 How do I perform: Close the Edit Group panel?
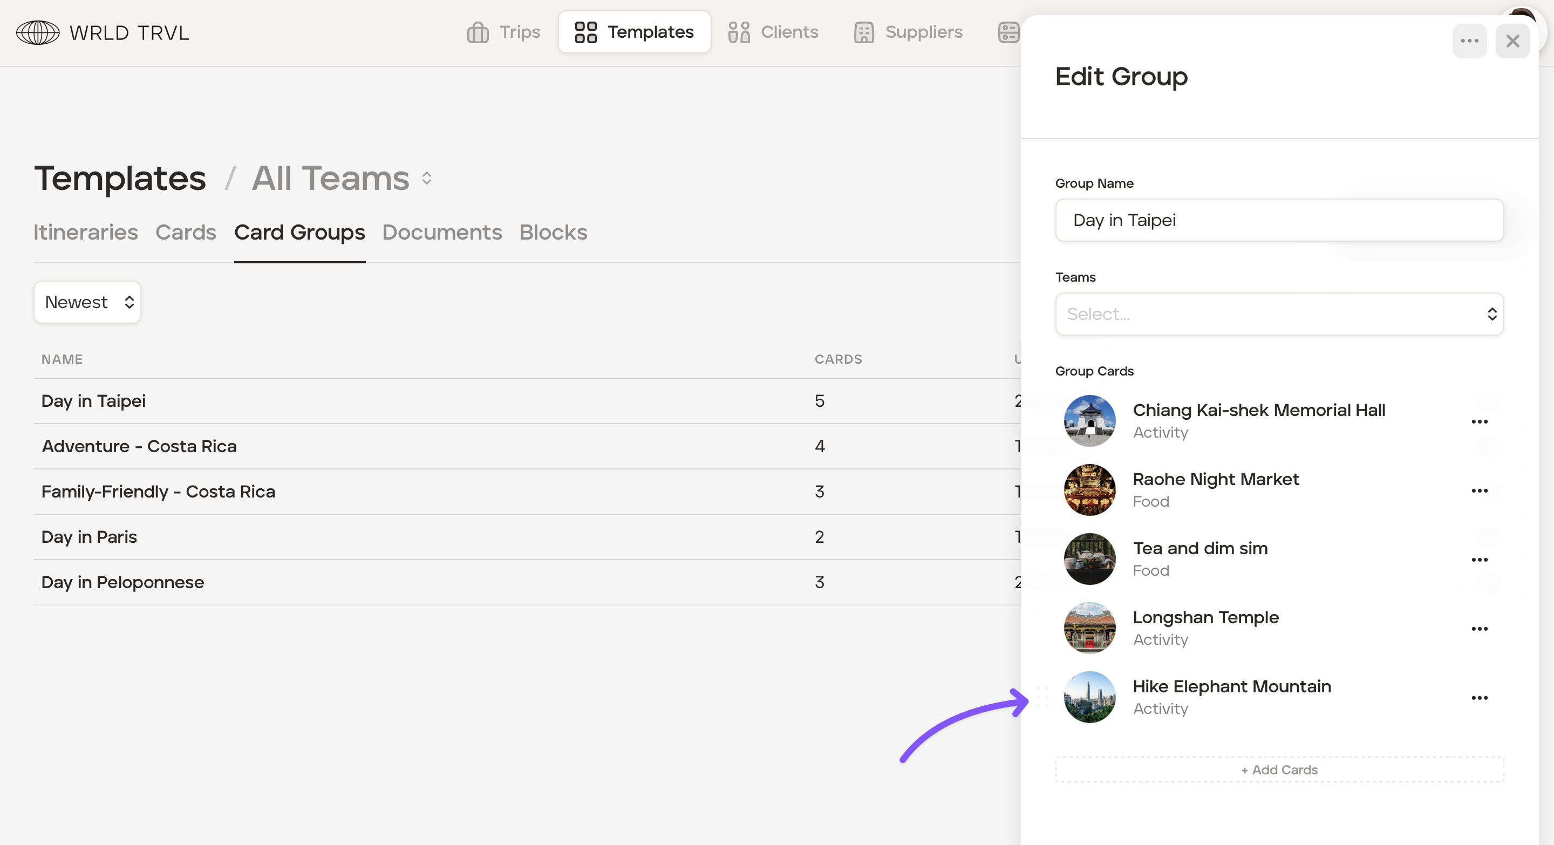1512,41
